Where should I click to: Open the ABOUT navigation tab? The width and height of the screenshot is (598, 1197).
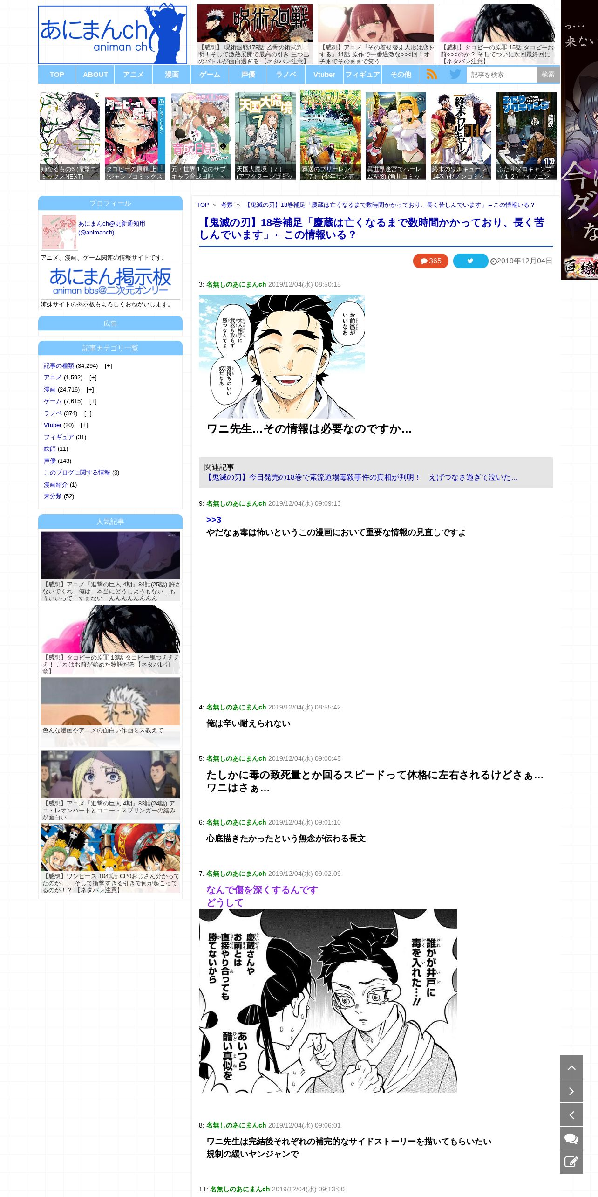pyautogui.click(x=95, y=75)
